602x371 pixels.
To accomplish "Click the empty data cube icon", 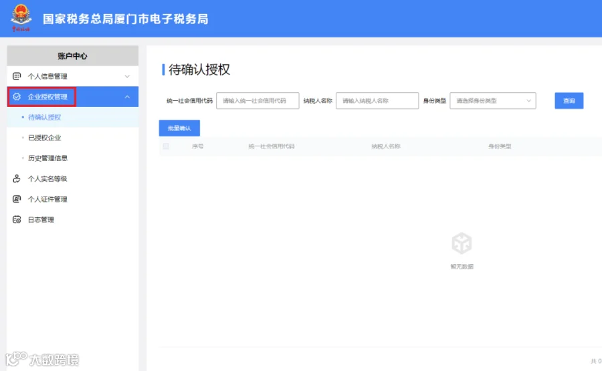I will tap(462, 243).
